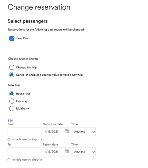The image size is (148, 168).
Task: Expand the departure Time Anytime dropdown
Action: 83,132
